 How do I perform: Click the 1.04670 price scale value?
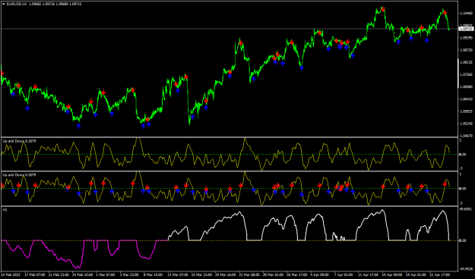coord(466,136)
